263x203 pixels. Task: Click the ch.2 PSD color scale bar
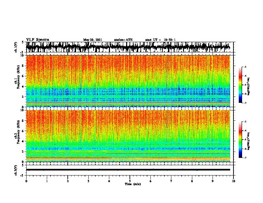240,140
